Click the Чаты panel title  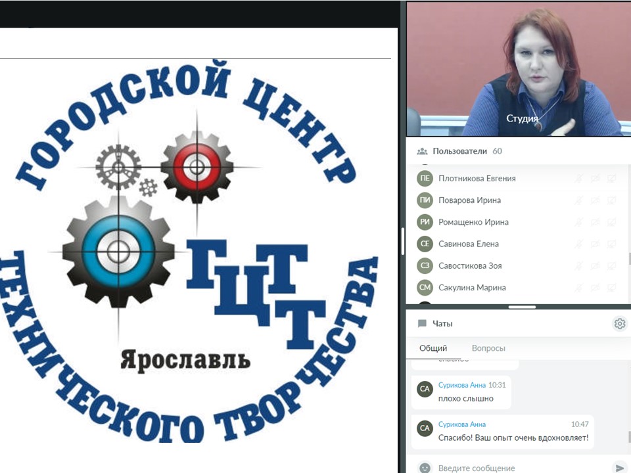click(x=442, y=323)
